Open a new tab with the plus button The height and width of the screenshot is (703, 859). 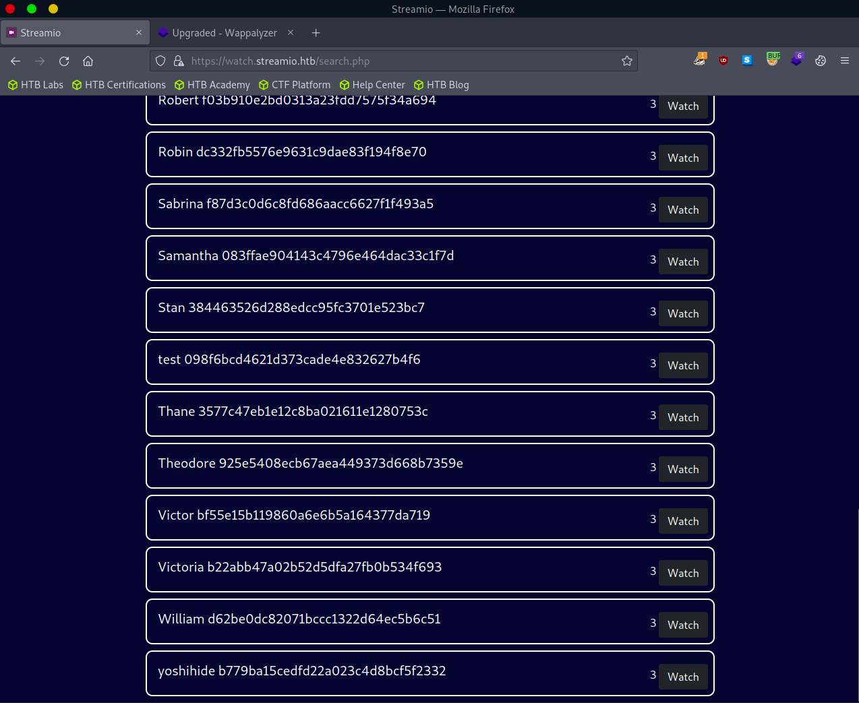(x=316, y=32)
